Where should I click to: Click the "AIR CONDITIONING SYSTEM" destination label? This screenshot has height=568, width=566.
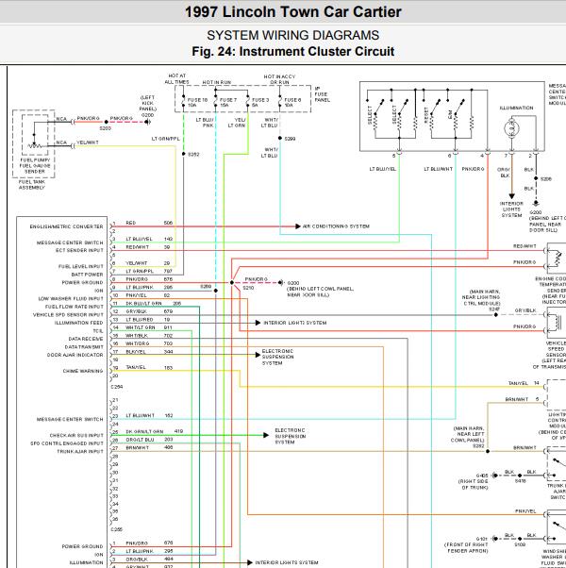pyautogui.click(x=336, y=226)
